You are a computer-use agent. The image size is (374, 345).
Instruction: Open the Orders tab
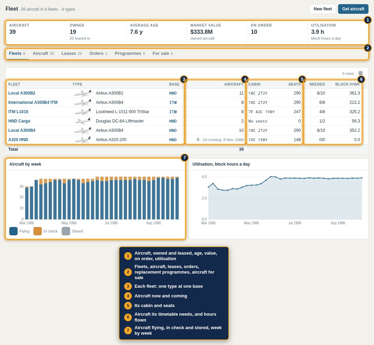98,53
